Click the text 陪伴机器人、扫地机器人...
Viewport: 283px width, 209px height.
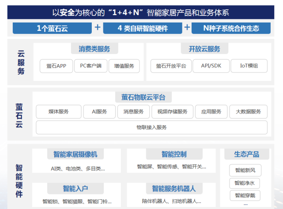(x=171, y=201)
